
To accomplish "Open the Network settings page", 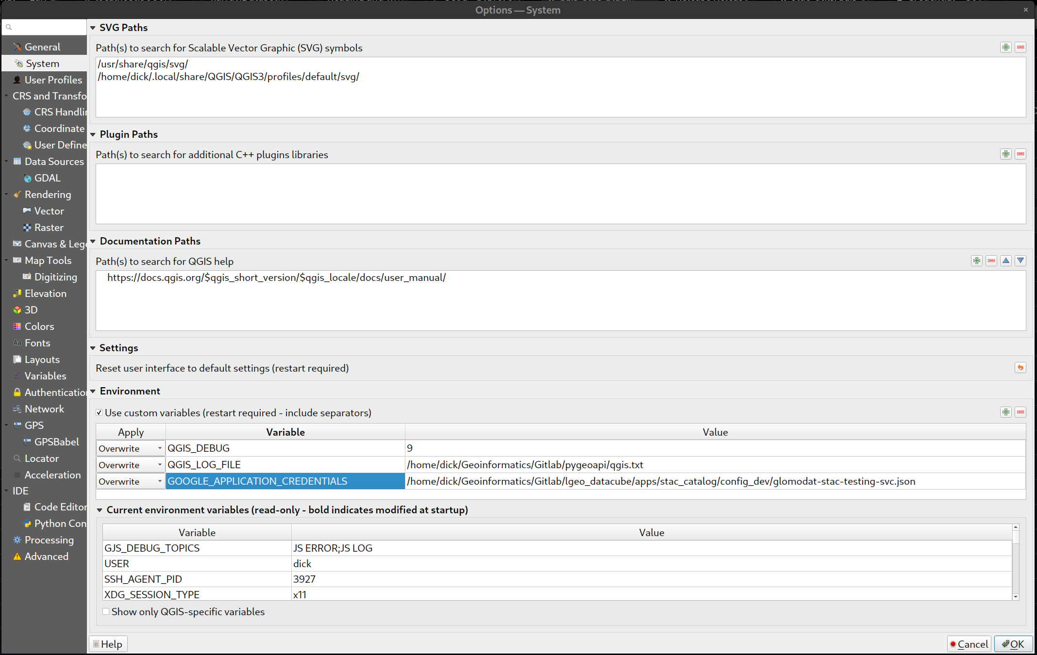I will [x=44, y=409].
